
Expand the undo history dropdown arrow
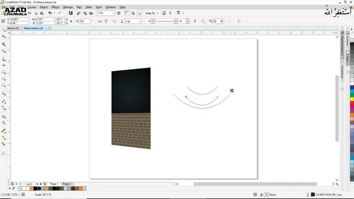pos(54,13)
